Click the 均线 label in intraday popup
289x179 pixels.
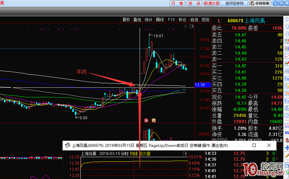(x=134, y=154)
